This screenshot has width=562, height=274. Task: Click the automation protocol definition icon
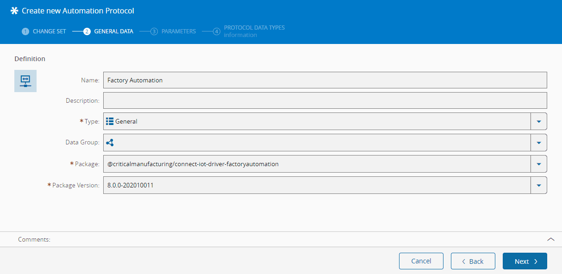tap(25, 81)
